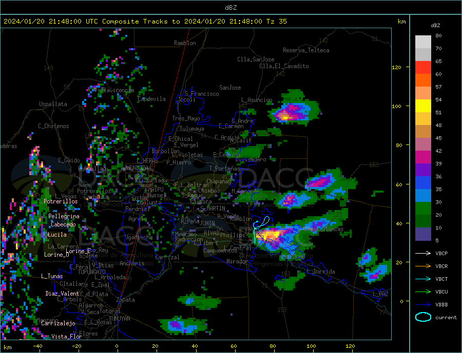
Task: Click the 'Lucila' map label
Action: click(x=57, y=235)
